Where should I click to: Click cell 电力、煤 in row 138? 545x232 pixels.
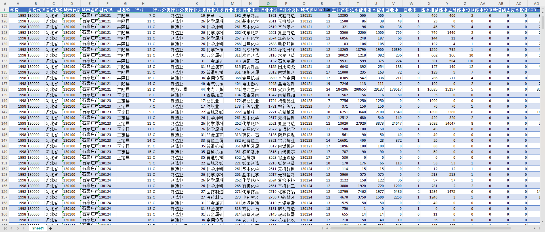click(179, 89)
